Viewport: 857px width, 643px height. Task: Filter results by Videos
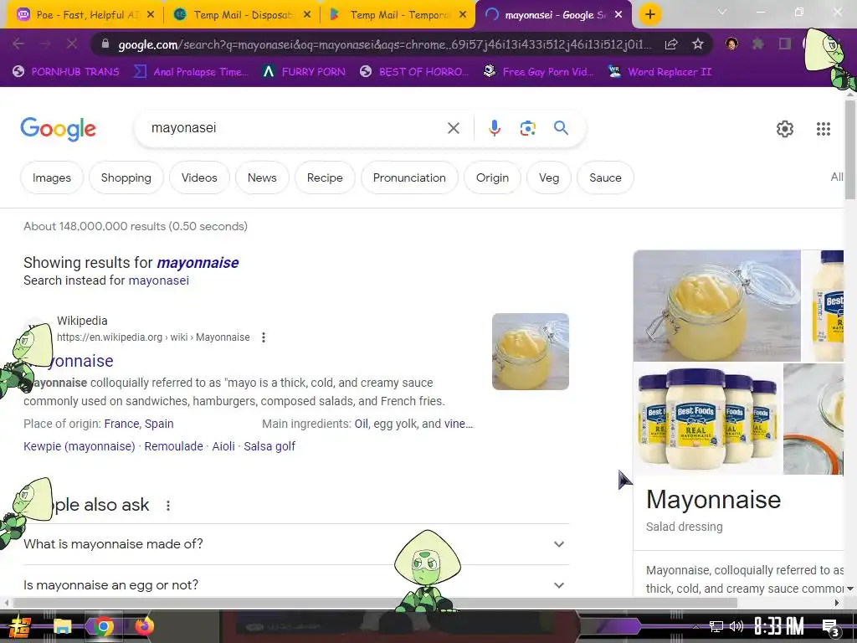pyautogui.click(x=199, y=177)
